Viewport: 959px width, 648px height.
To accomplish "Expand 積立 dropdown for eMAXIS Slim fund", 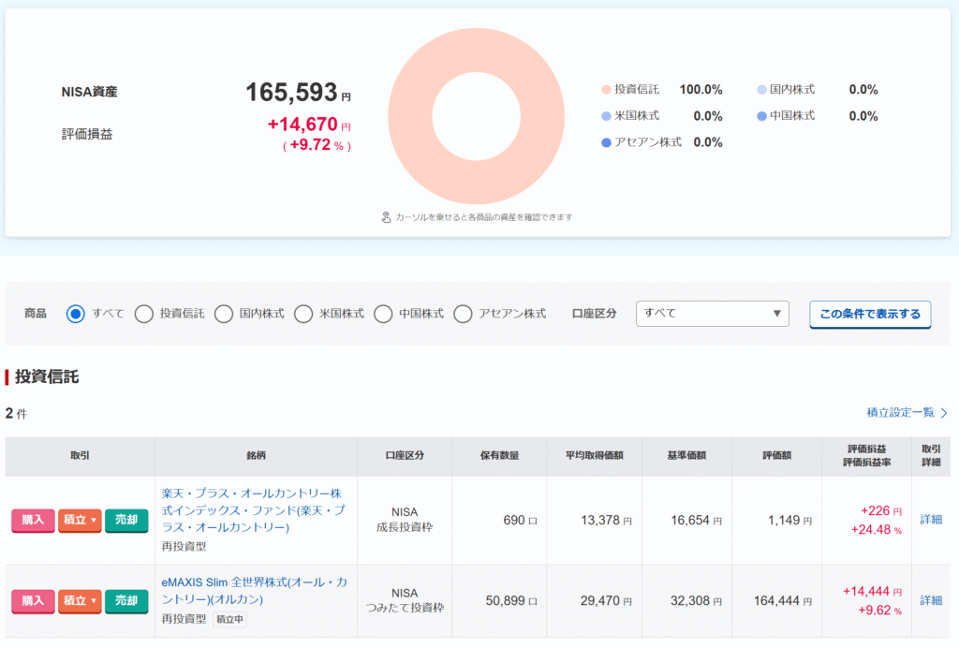I will (x=80, y=600).
